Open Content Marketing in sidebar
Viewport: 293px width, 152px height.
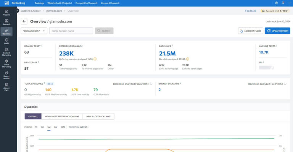tap(6, 52)
